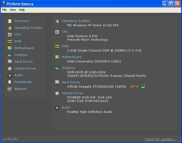Select Peripherals in sidebar
Viewport: 182px width, 143px height.
[x=23, y=82]
